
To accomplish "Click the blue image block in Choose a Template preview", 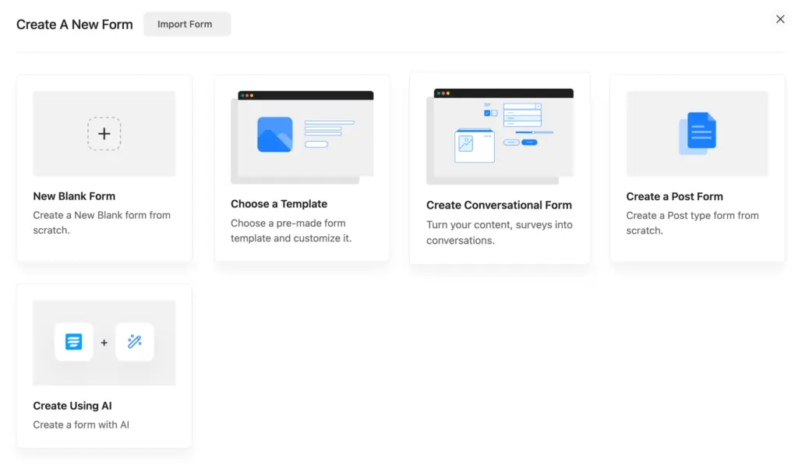I will tap(275, 135).
